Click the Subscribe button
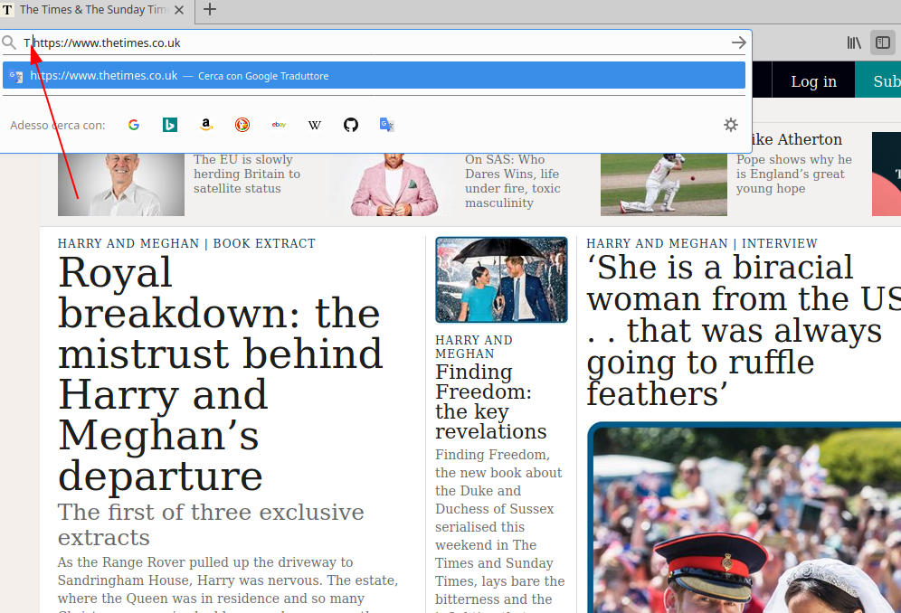The image size is (901, 613). tap(878, 81)
